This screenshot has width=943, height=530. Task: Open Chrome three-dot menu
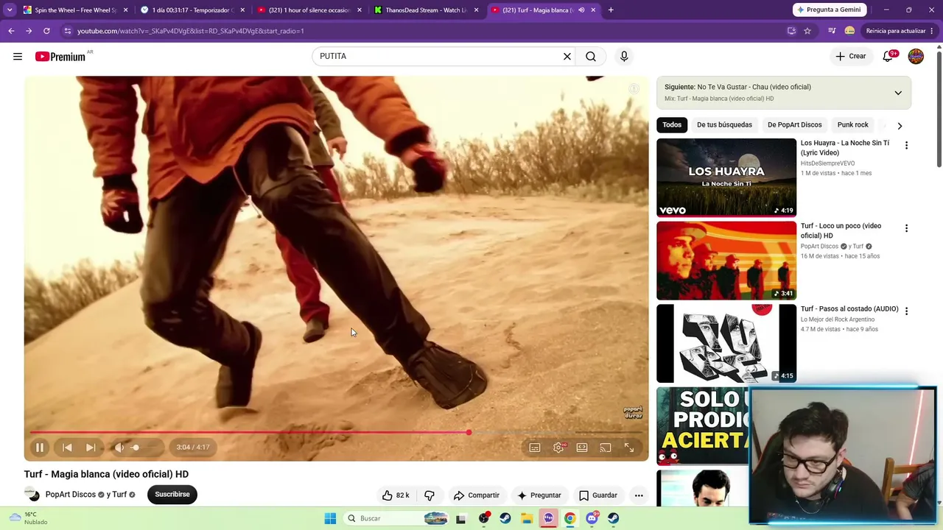(933, 31)
